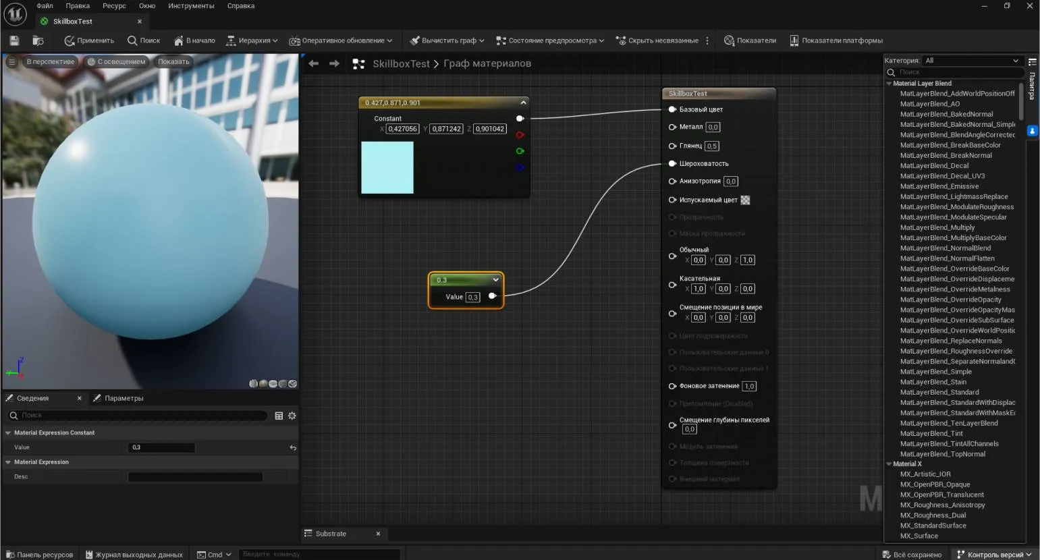Open the Details panel settings gear
The width and height of the screenshot is (1040, 560).
point(292,416)
